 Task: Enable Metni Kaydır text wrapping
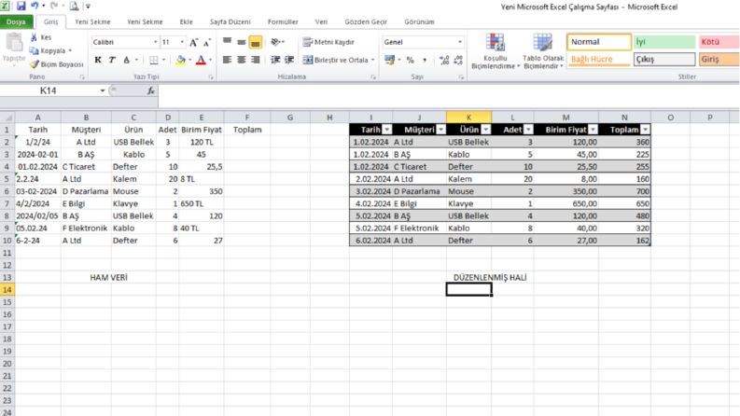coord(328,42)
